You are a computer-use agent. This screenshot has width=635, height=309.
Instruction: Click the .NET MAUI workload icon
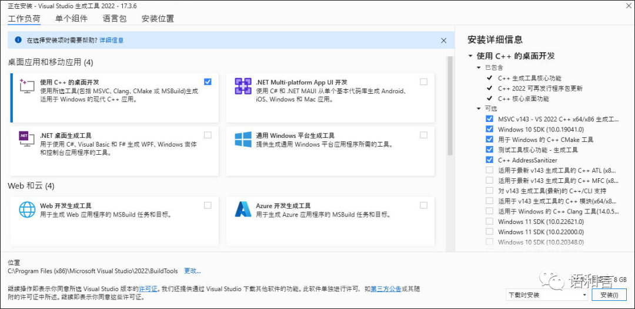click(x=243, y=86)
